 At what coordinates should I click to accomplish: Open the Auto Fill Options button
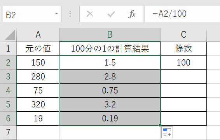[x=167, y=132]
